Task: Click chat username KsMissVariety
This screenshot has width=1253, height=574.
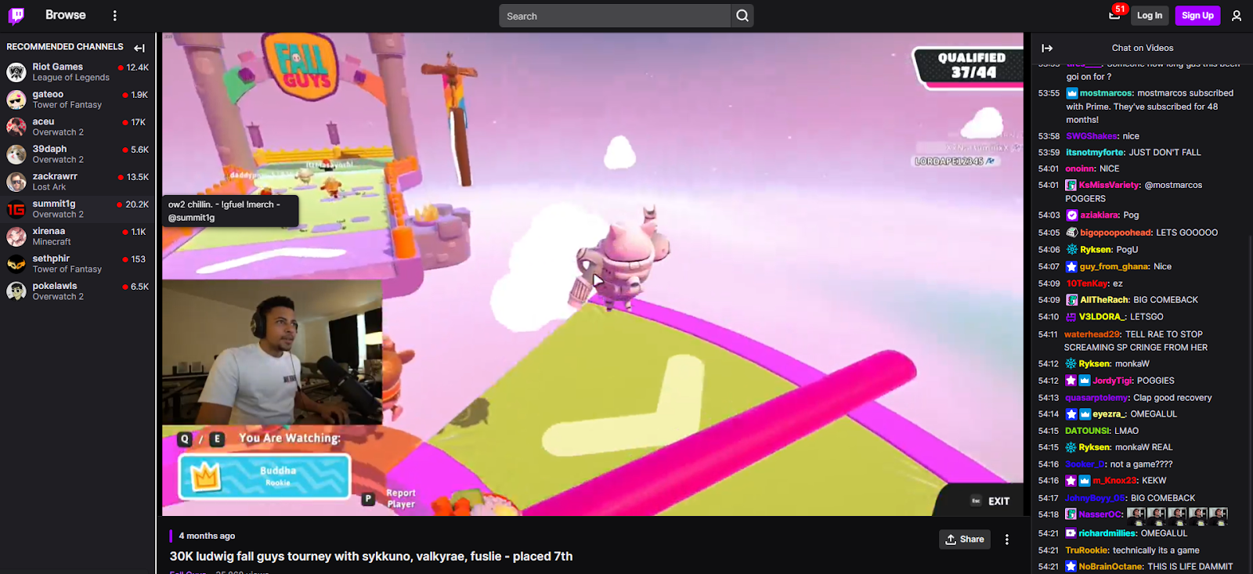Action: pyautogui.click(x=1109, y=186)
